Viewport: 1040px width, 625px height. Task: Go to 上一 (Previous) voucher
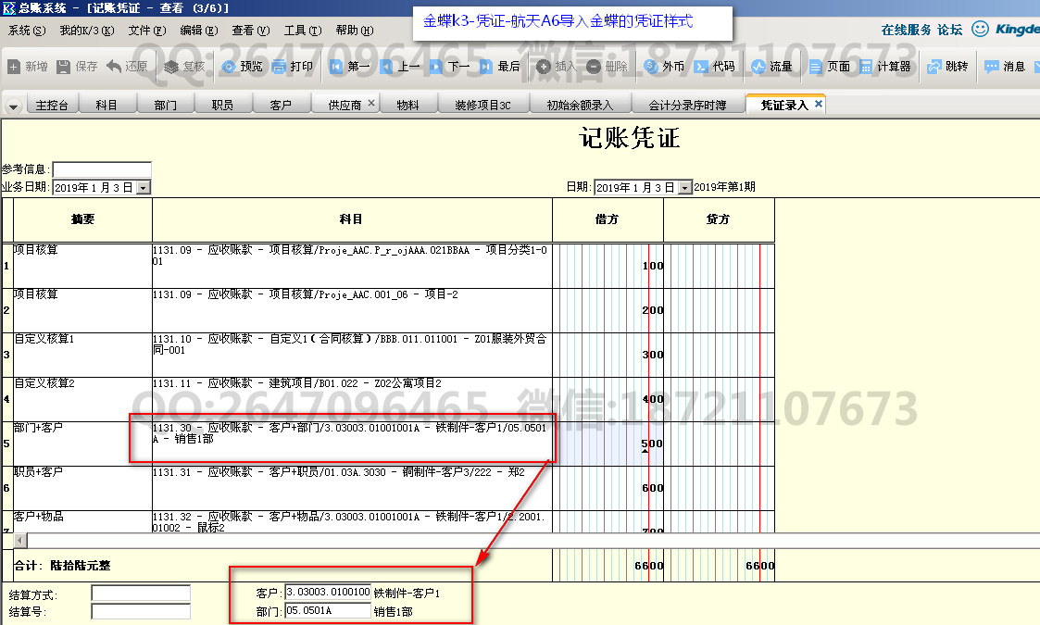click(x=398, y=67)
